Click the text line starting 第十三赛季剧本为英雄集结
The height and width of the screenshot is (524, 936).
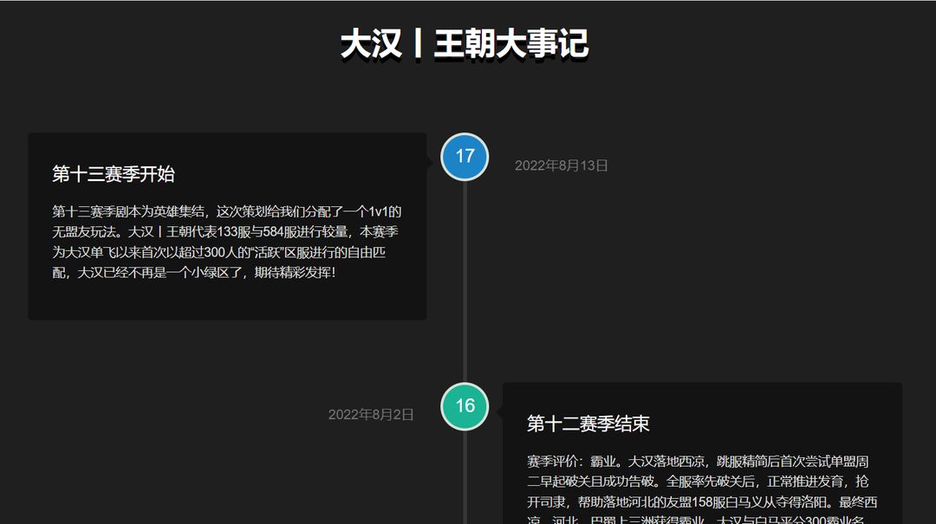tap(226, 211)
